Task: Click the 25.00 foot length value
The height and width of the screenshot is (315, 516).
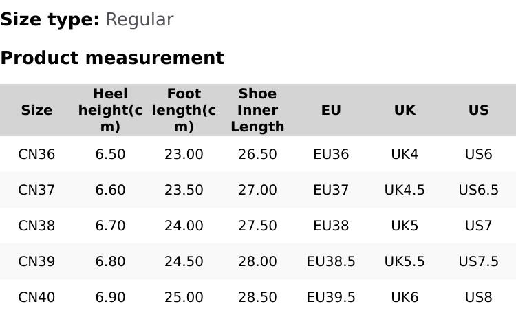Action: (x=184, y=297)
